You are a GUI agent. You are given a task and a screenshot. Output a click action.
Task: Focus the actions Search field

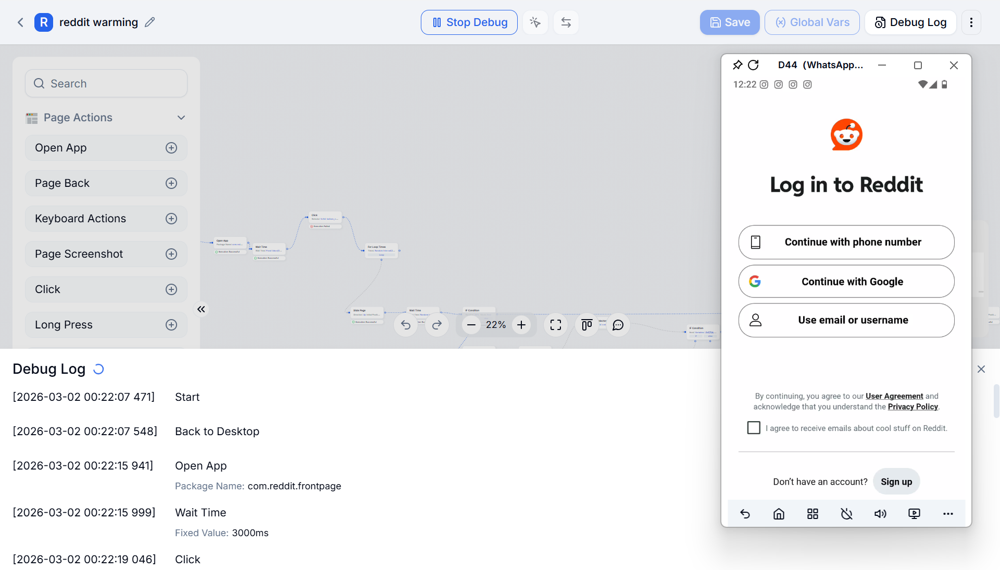(x=106, y=83)
